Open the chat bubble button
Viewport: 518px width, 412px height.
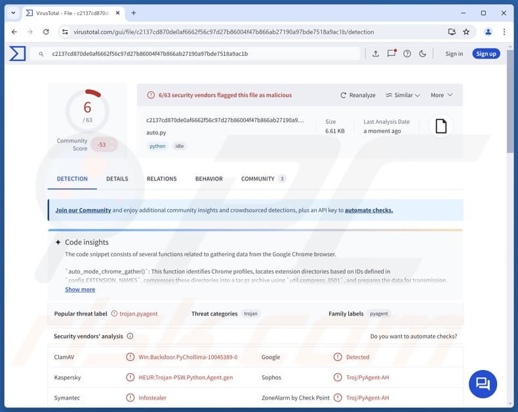(483, 384)
